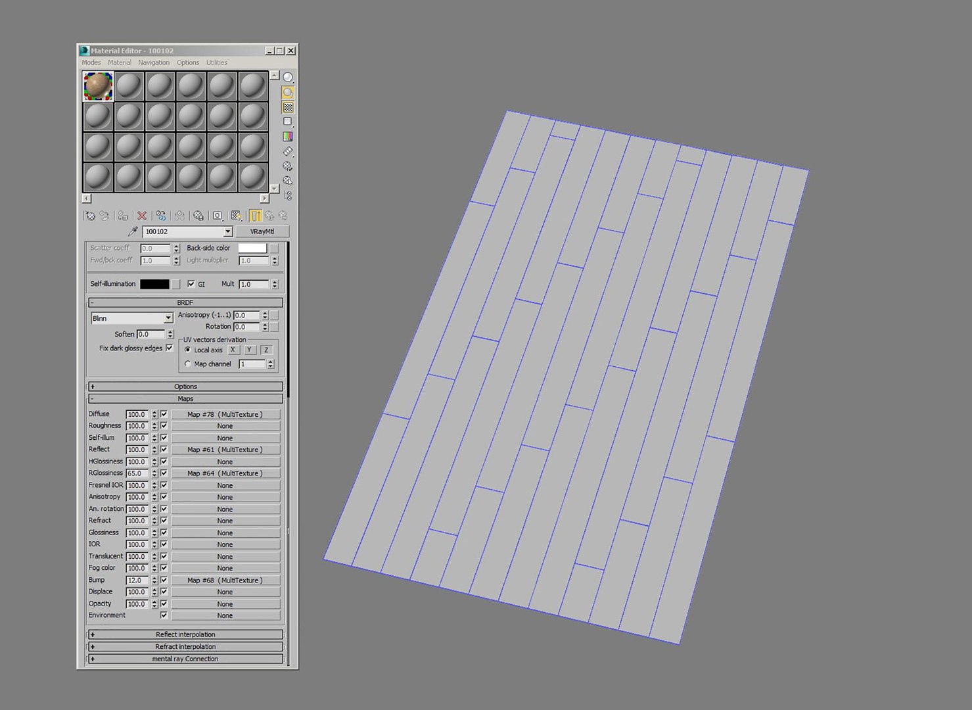Expand the Reflect interpolation rollout
972x710 pixels.
click(x=185, y=634)
